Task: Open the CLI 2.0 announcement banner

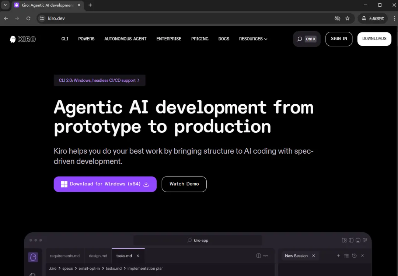Action: click(x=99, y=80)
